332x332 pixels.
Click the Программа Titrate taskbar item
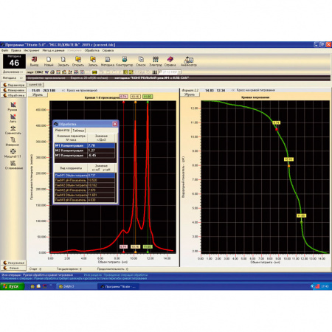(x=119, y=286)
